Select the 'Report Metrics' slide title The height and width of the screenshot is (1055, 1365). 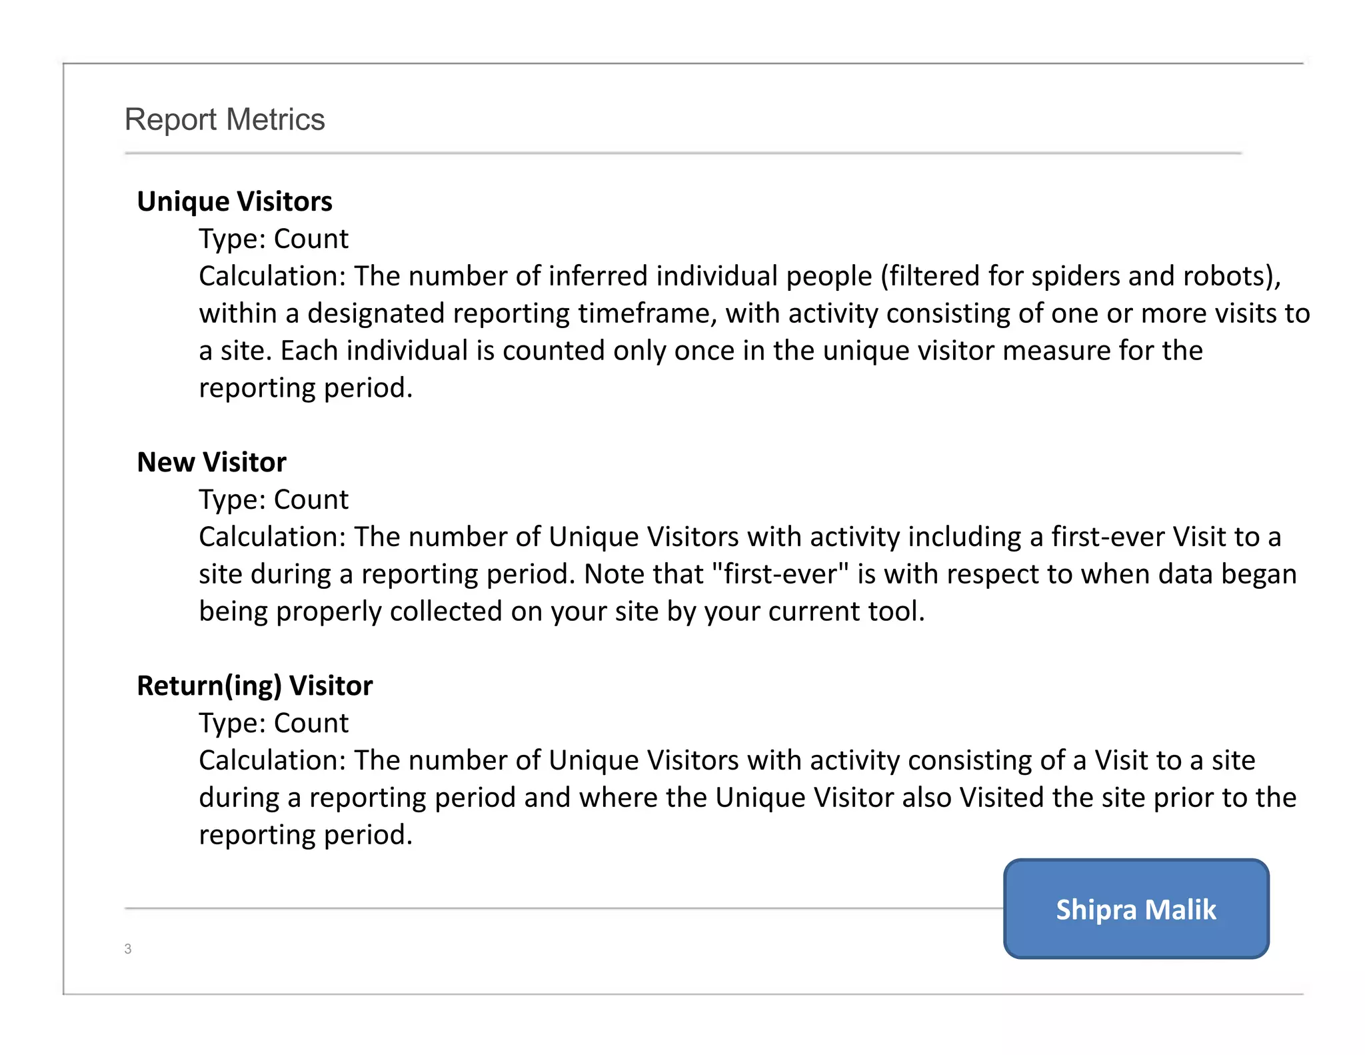(x=225, y=120)
